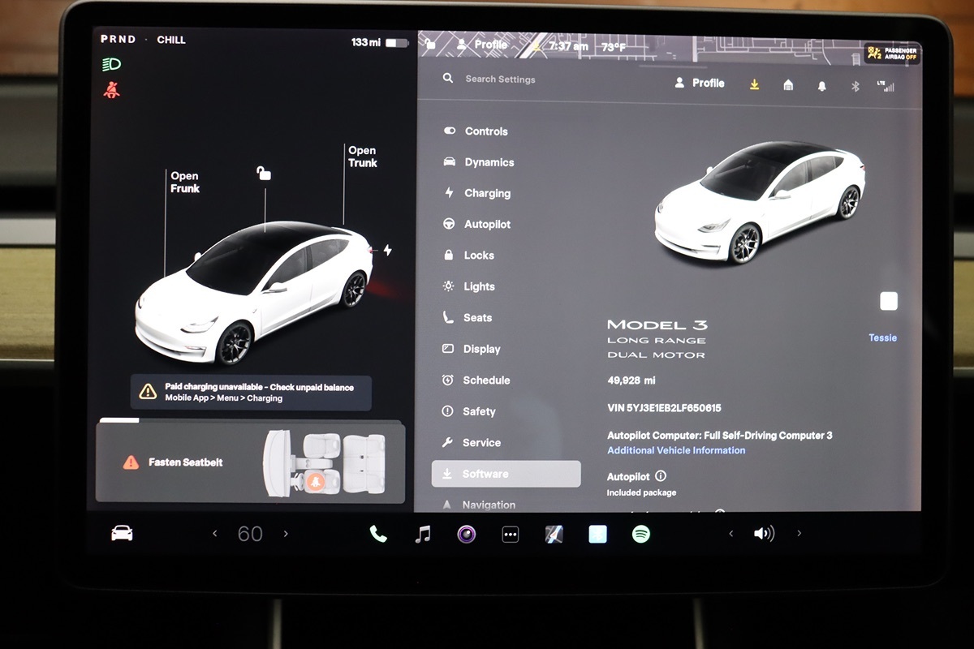Open Additional Vehicle Information link
Image resolution: width=974 pixels, height=649 pixels.
676,450
